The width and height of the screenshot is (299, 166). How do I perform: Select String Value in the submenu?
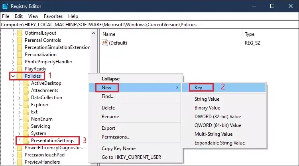224,99
